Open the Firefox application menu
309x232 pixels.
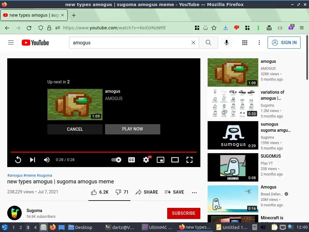tap(302, 28)
